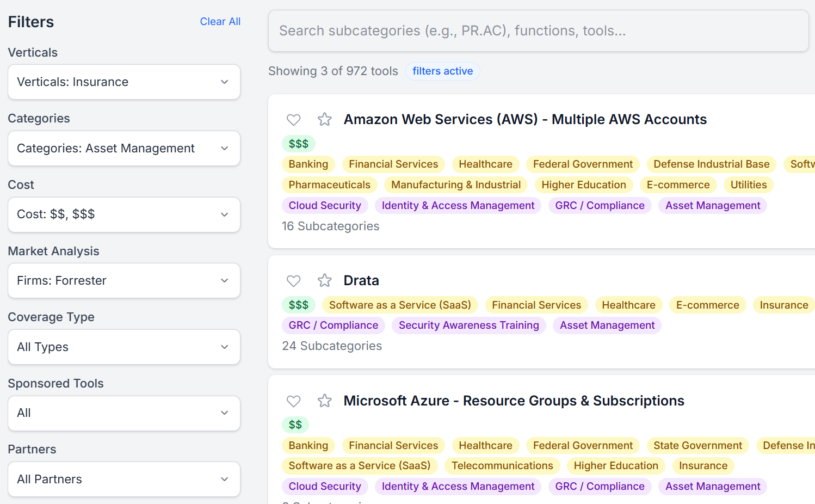Click Insurance tag on Azure card
Viewport: 815px width, 504px height.
[x=703, y=466]
